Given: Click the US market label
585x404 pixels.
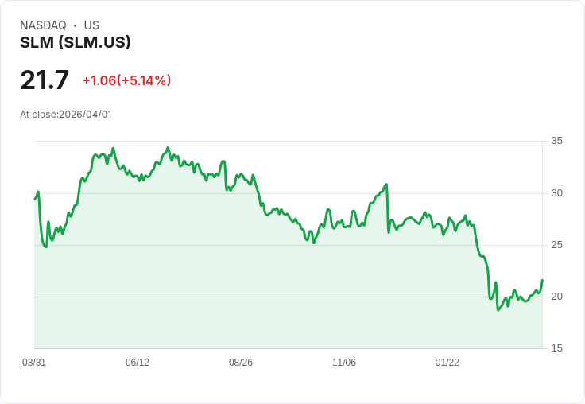Looking at the screenshot, I should (91, 25).
